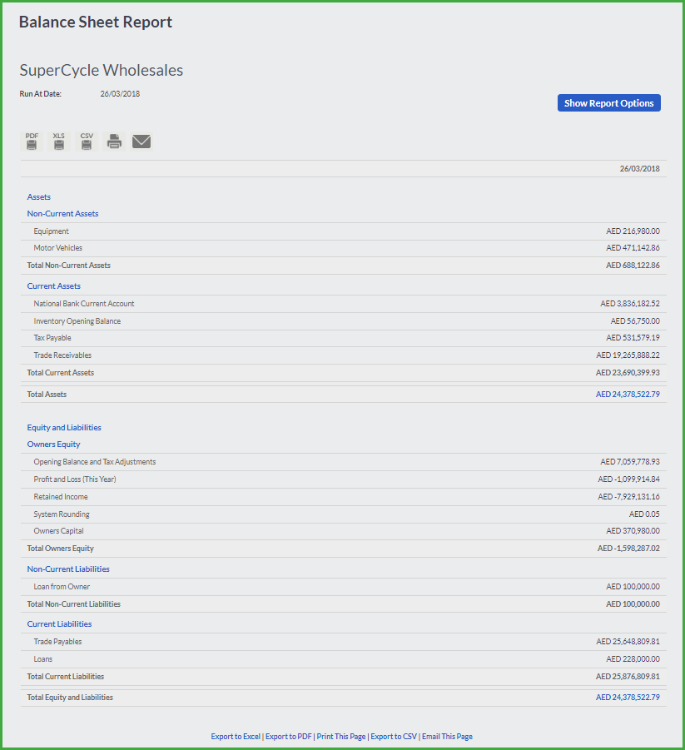The height and width of the screenshot is (750, 685).
Task: Select the Owners Equity heading link
Action: (x=53, y=445)
